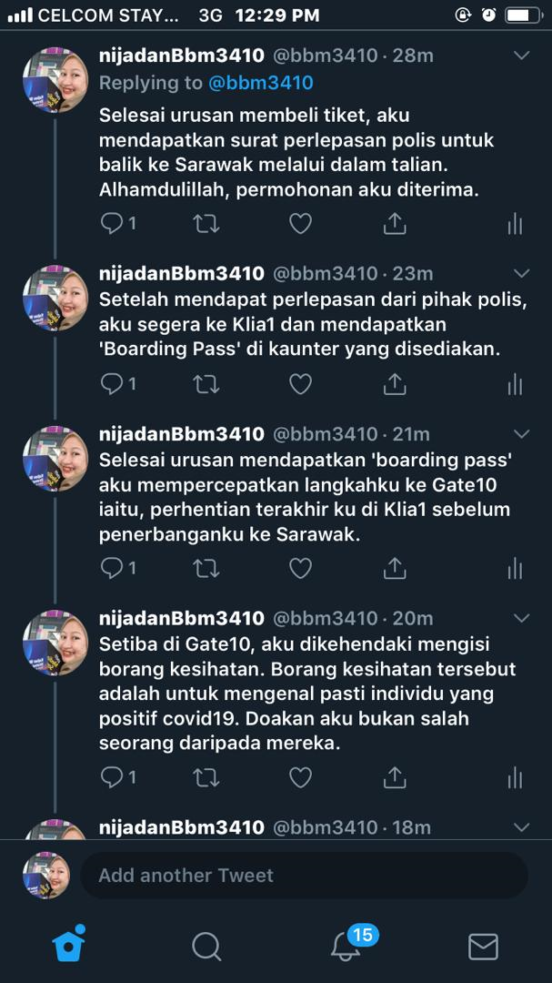Open options chevron on the 28m tweet
The height and width of the screenshot is (983, 552).
(x=521, y=56)
